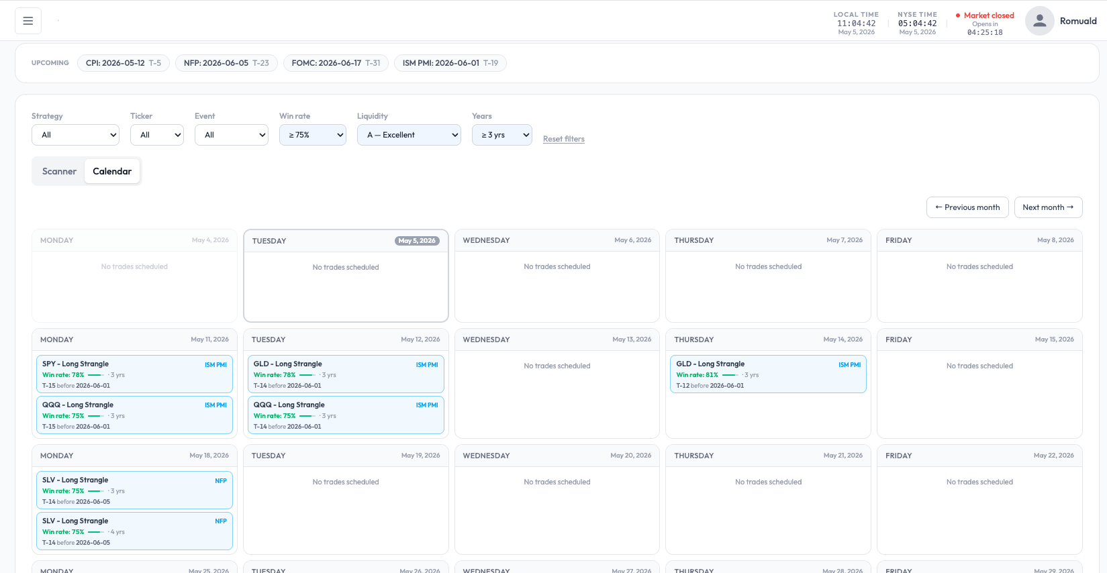
Task: Go to Next month
Action: click(x=1048, y=207)
